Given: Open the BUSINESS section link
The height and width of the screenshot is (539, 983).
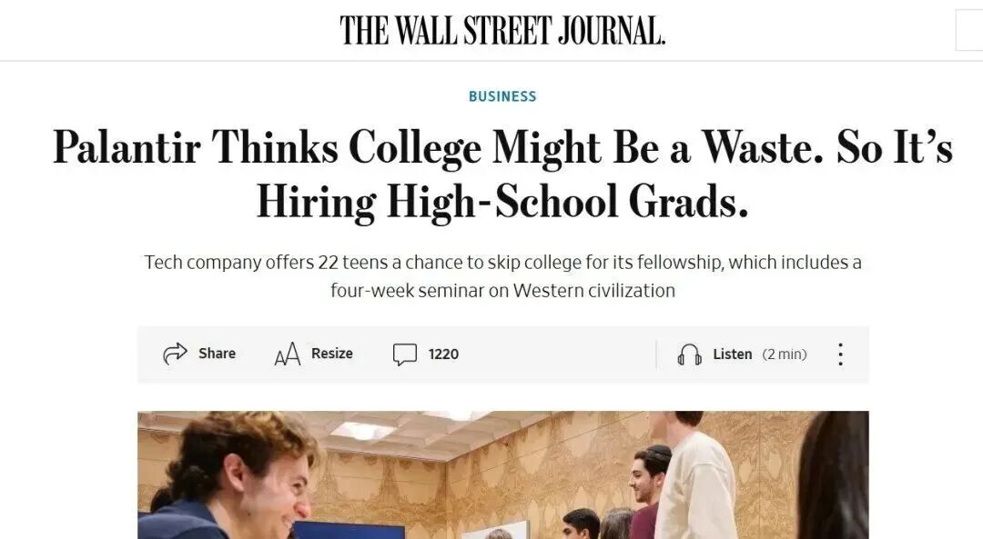Looking at the screenshot, I should (x=502, y=96).
